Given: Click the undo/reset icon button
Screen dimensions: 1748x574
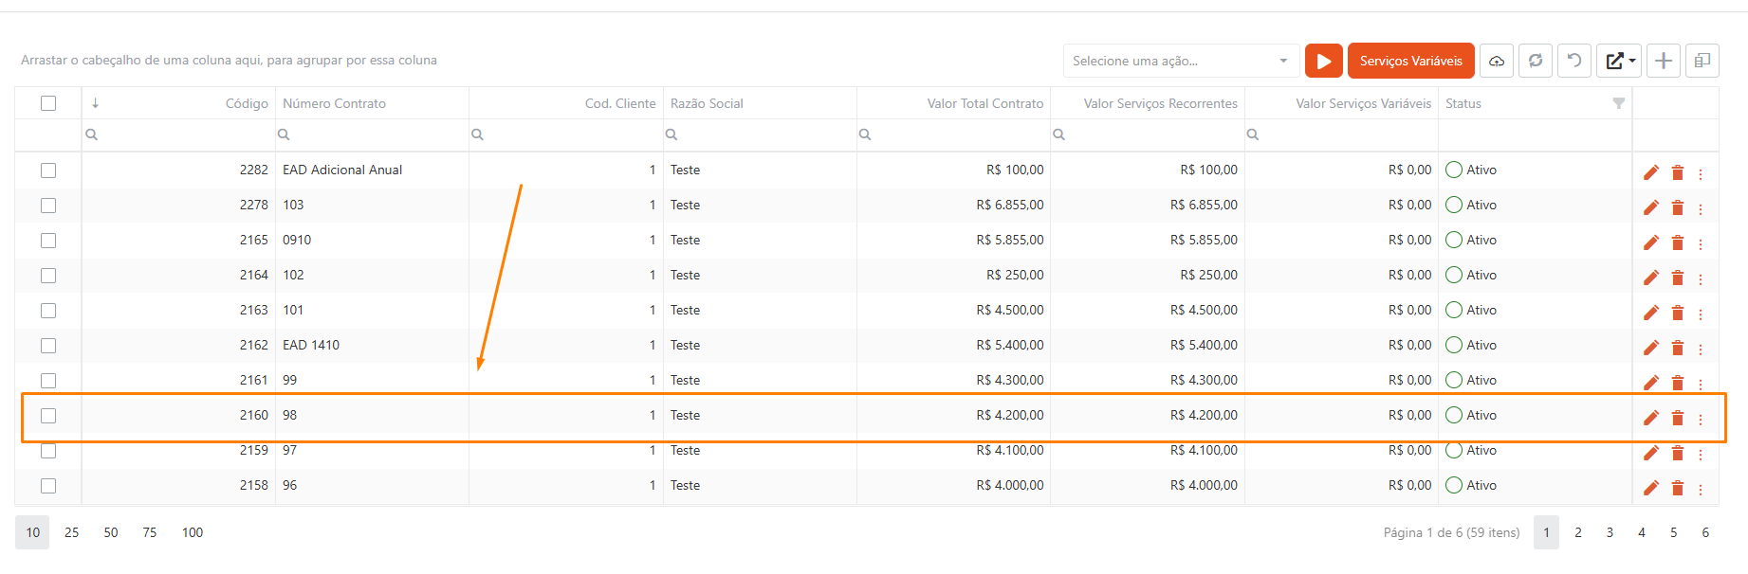Looking at the screenshot, I should pyautogui.click(x=1574, y=61).
